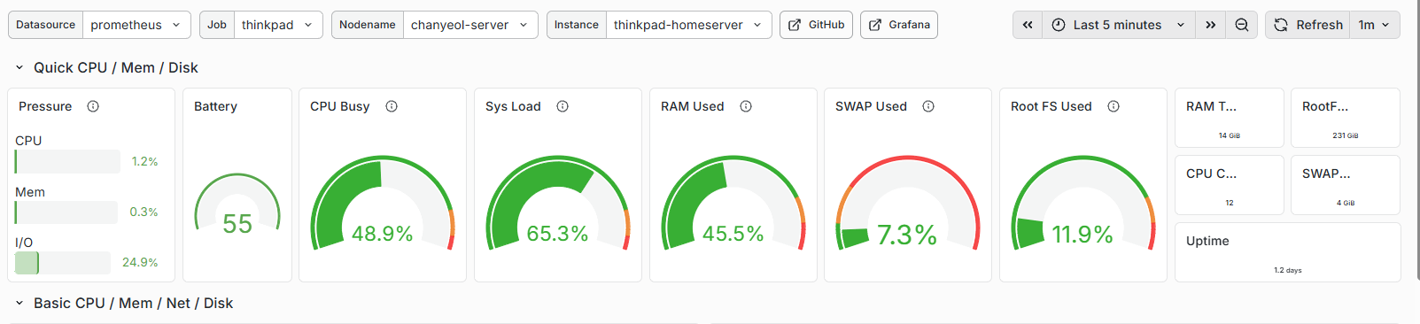Click the SWAP... panel title

coord(1326,174)
